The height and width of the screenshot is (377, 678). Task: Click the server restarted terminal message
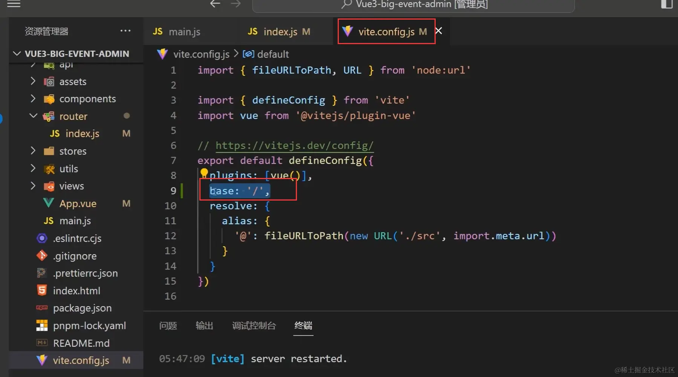298,359
